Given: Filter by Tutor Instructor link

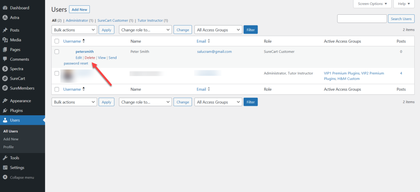Looking at the screenshot, I should coord(150,21).
